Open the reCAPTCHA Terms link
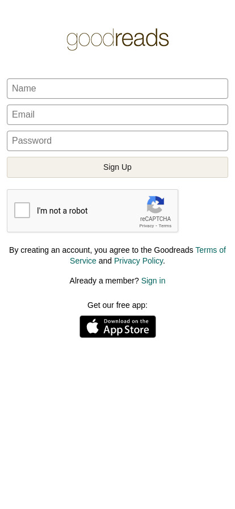The width and height of the screenshot is (235, 509). [x=165, y=226]
